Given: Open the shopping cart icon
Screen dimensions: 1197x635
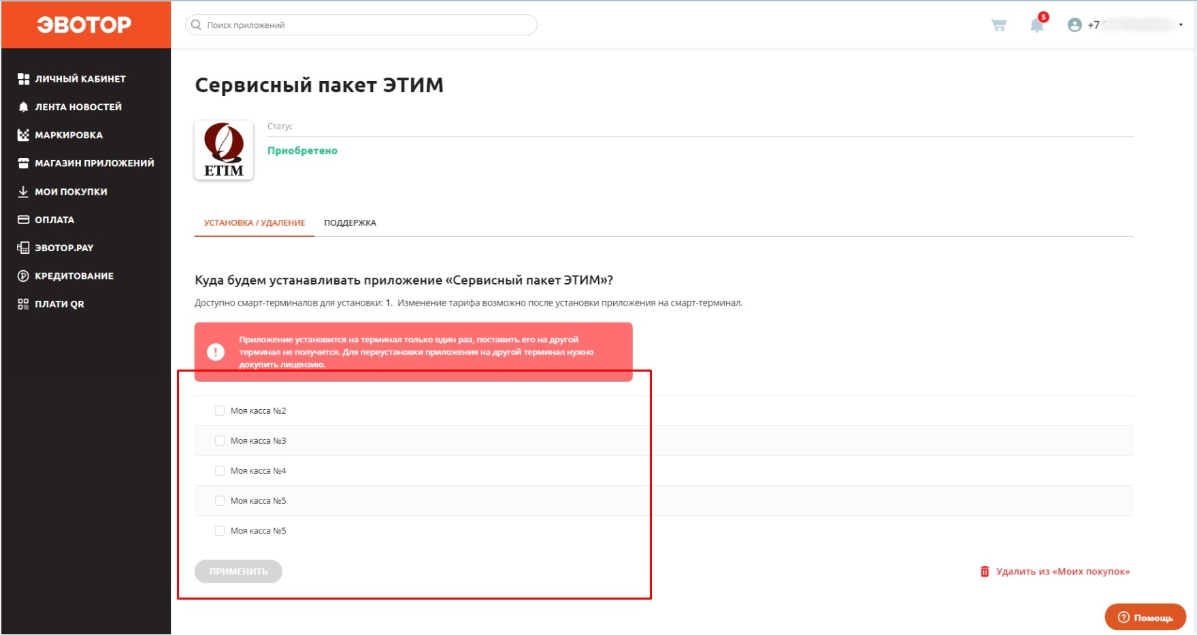Looking at the screenshot, I should pyautogui.click(x=999, y=25).
